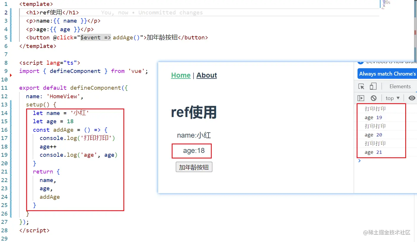Click the script lang="ts" opening tag
The image size is (417, 242).
click(x=50, y=63)
